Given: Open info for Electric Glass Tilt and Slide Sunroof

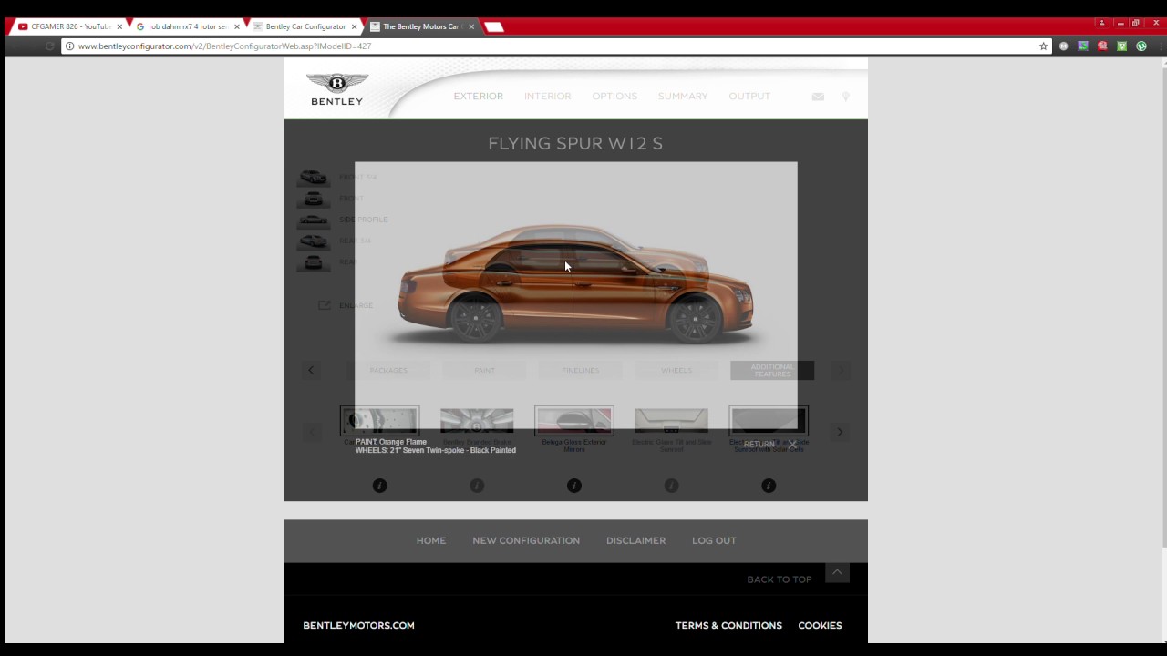Looking at the screenshot, I should point(671,486).
